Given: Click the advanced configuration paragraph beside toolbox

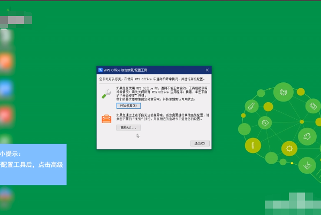Looking at the screenshot, I should tap(163, 117).
